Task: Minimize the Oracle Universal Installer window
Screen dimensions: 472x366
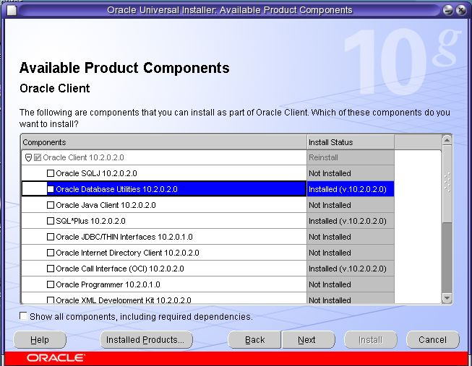Action: click(x=448, y=10)
